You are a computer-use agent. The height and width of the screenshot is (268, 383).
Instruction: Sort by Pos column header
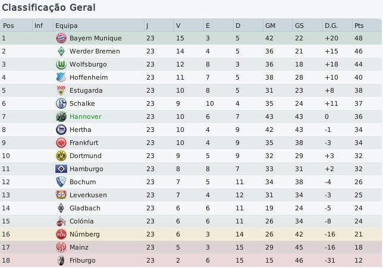tap(8, 26)
